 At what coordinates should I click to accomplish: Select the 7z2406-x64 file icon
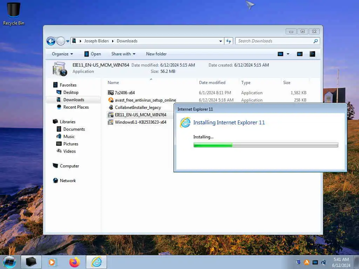click(x=110, y=92)
